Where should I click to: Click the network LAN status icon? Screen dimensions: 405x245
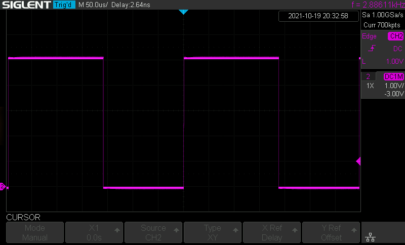[x=371, y=237]
